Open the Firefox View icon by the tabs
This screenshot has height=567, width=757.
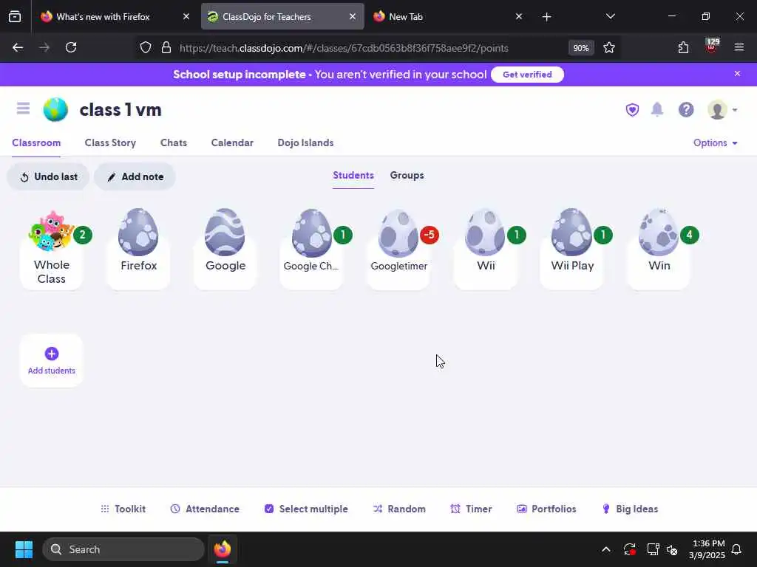pyautogui.click(x=15, y=17)
